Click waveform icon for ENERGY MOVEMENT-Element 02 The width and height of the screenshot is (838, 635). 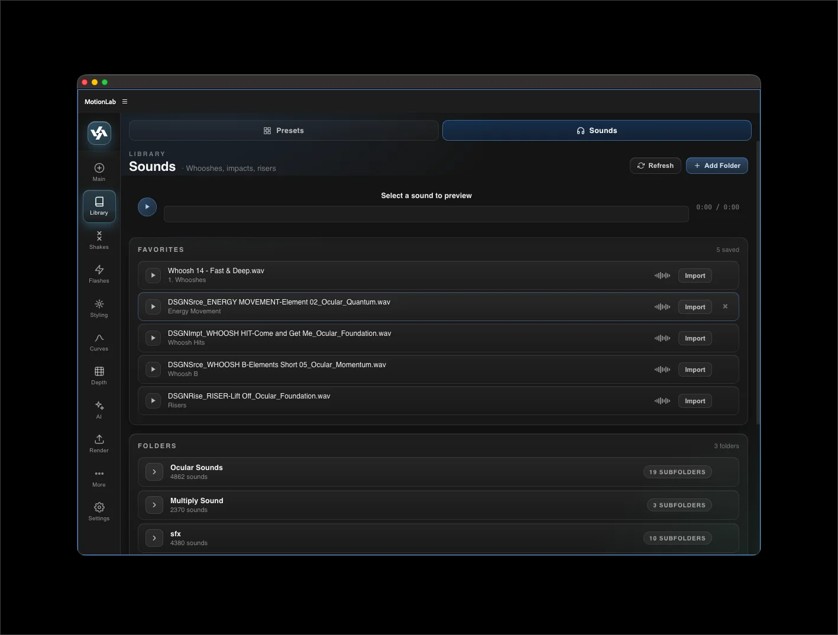[662, 307]
